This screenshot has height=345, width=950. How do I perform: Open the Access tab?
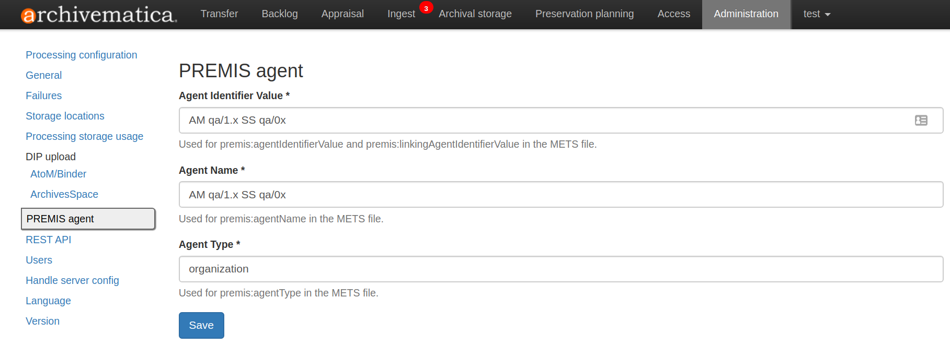tap(673, 14)
